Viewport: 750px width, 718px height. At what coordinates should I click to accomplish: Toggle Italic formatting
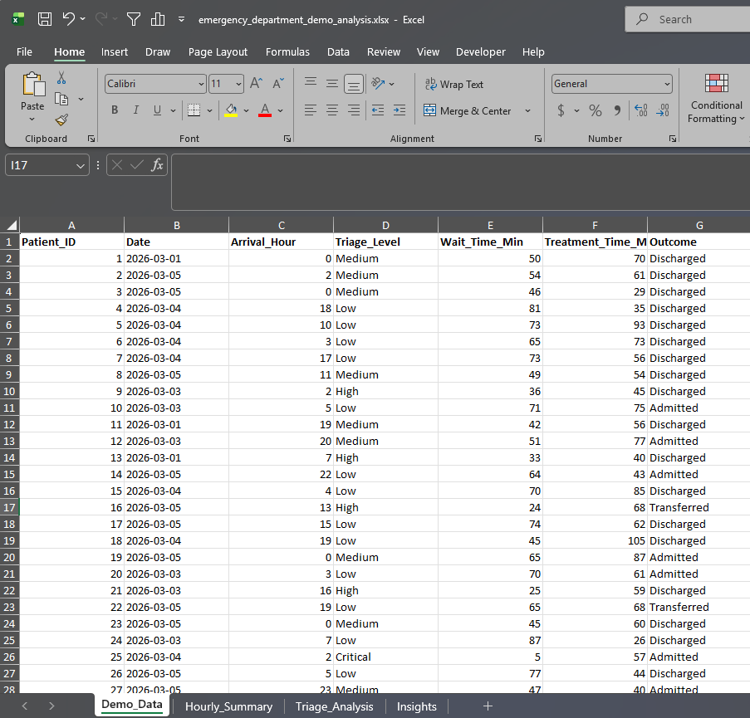pos(135,110)
